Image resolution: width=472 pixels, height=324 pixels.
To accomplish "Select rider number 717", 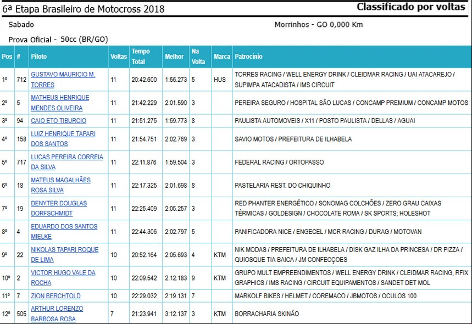I will (x=21, y=162).
